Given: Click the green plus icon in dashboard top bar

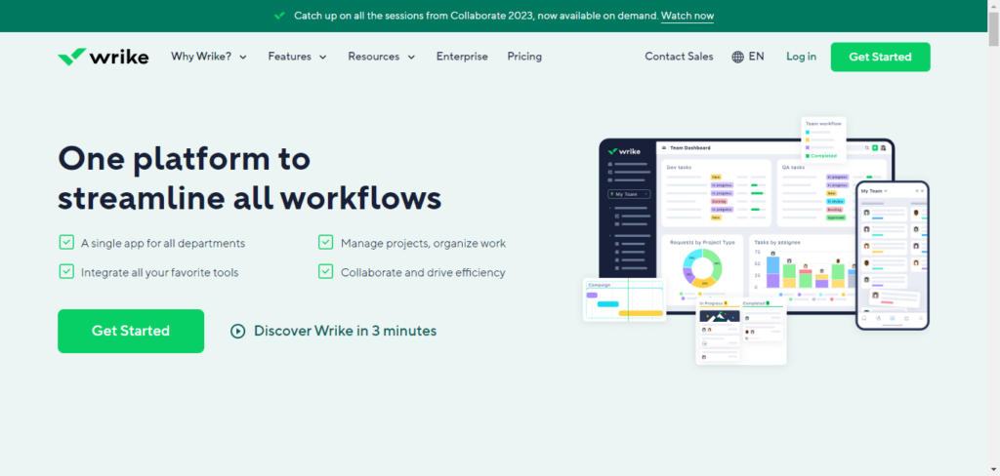Looking at the screenshot, I should pyautogui.click(x=875, y=148).
